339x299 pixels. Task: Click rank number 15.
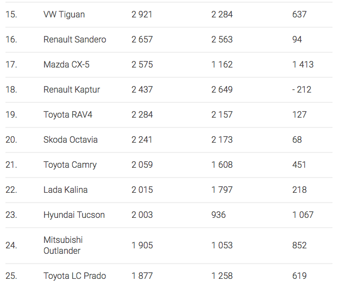coord(11,15)
